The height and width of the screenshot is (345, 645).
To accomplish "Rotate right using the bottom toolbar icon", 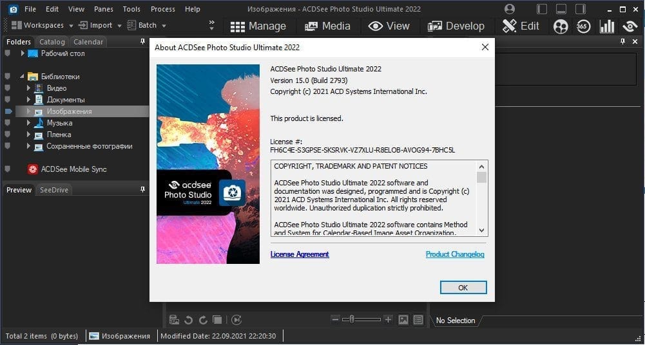I will click(x=203, y=319).
